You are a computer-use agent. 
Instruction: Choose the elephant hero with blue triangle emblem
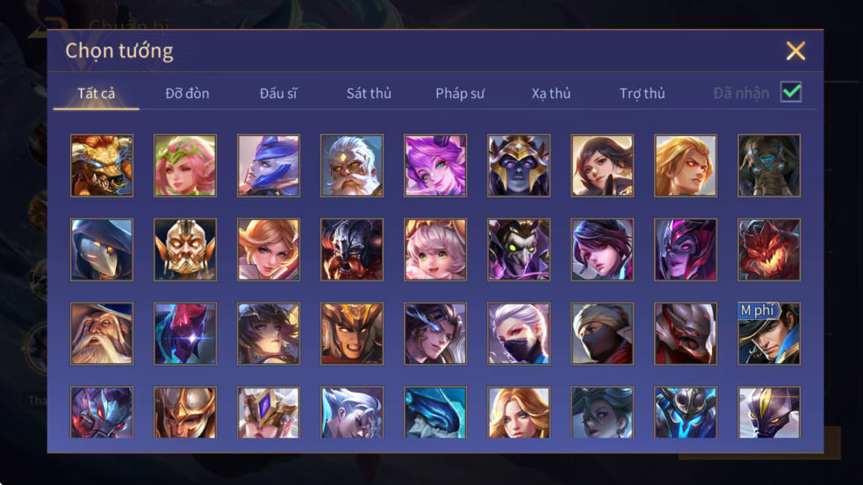[769, 166]
